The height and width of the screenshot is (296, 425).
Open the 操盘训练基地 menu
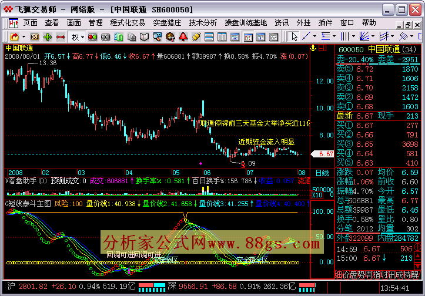click(246, 23)
